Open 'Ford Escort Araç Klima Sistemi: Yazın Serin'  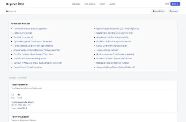pyautogui.click(x=33, y=54)
